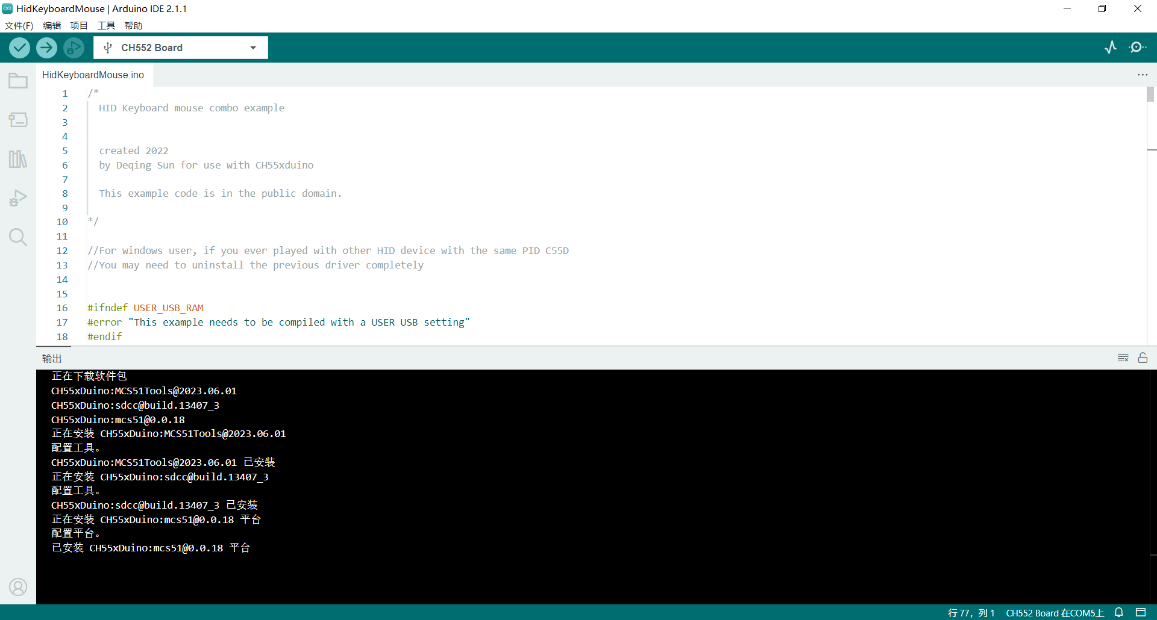The image size is (1157, 620).
Task: Open the 工具 menu
Action: (x=106, y=25)
